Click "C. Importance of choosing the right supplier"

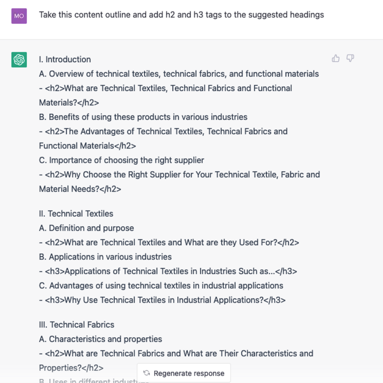click(x=122, y=160)
